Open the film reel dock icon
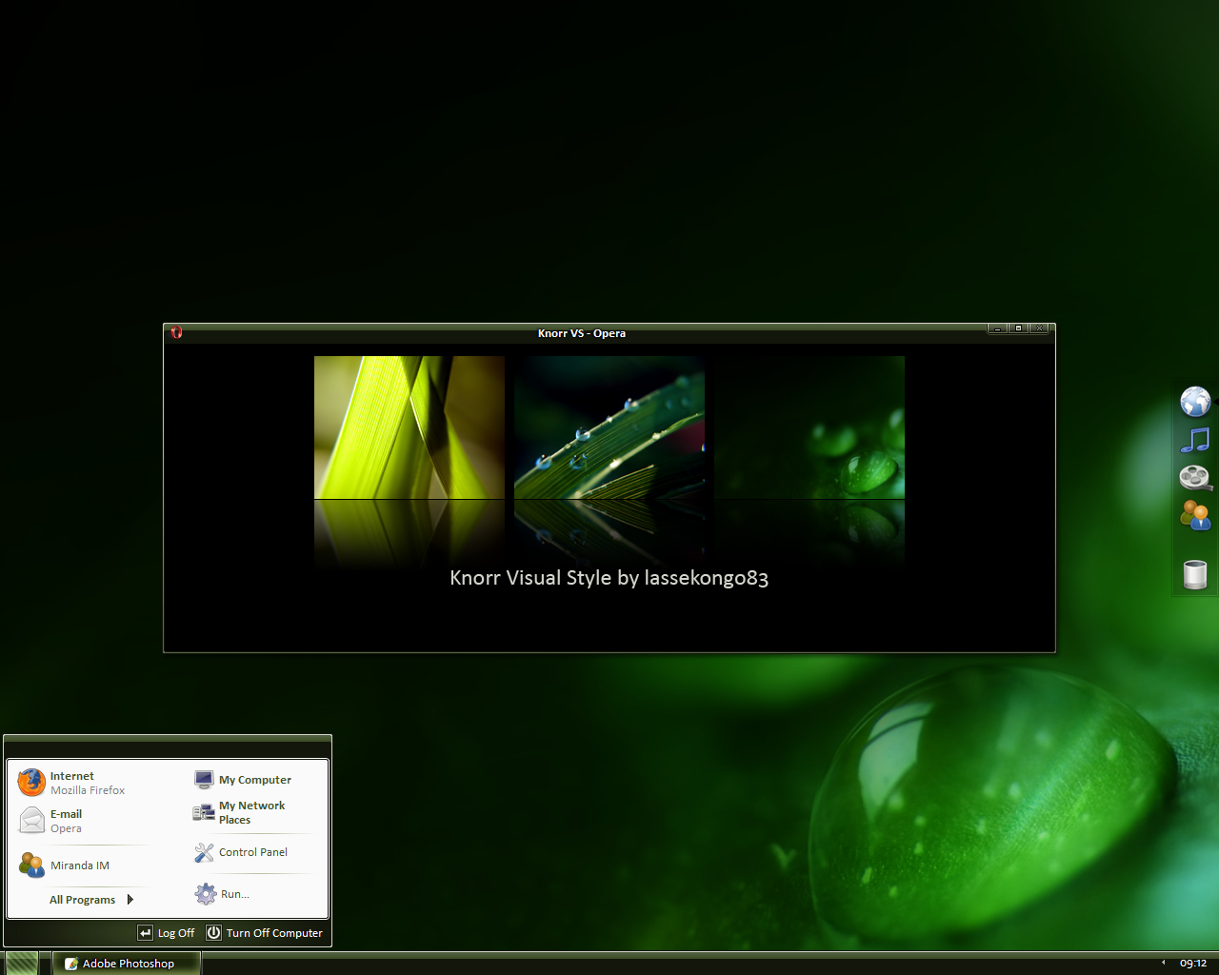1219x975 pixels. [x=1195, y=477]
